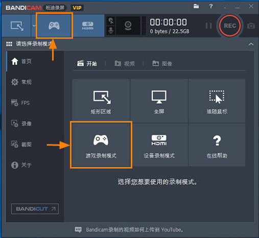Image resolution: width=259 pixels, height=238 pixels.
Task: Select the rectangle screen recording mode icon
Action: (x=16, y=26)
